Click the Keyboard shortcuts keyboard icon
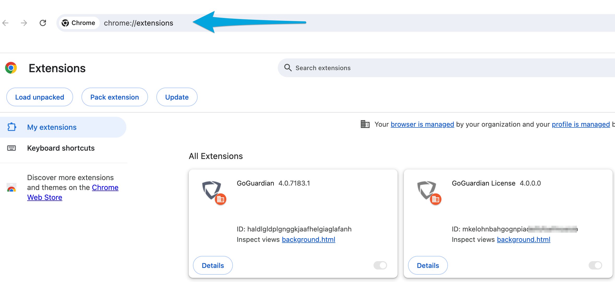 (x=11, y=148)
